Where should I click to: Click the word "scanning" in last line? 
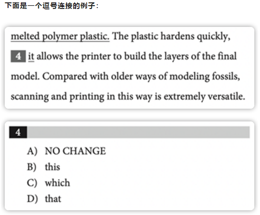point(30,97)
